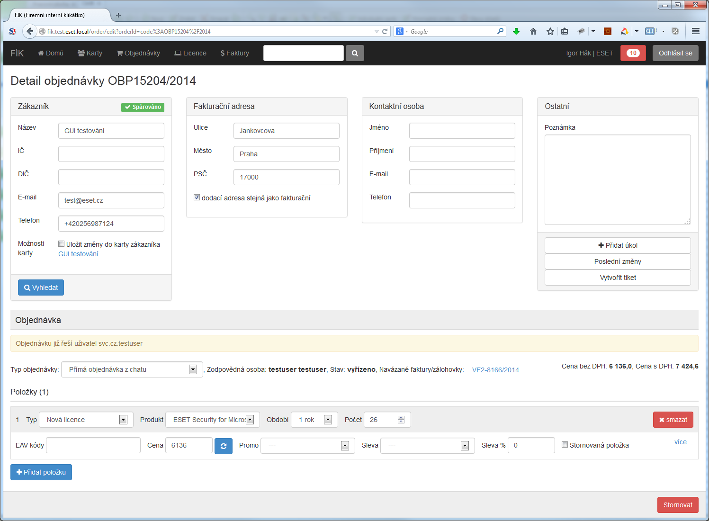Click the navbar search text box
The height and width of the screenshot is (521, 709).
pos(304,53)
